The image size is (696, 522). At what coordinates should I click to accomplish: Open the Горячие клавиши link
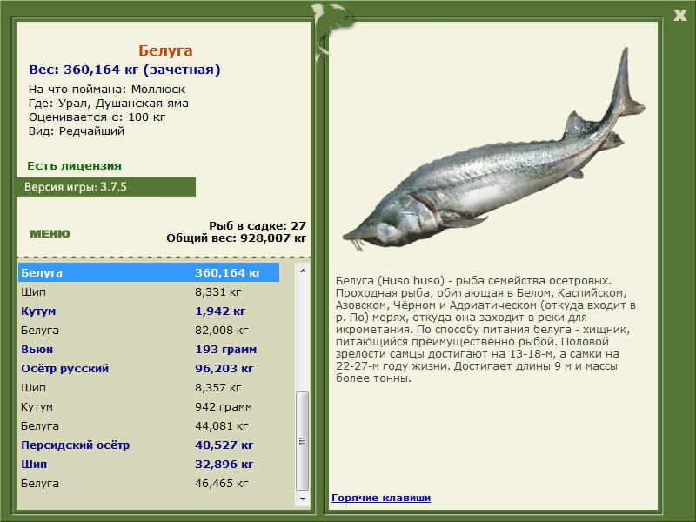[381, 498]
